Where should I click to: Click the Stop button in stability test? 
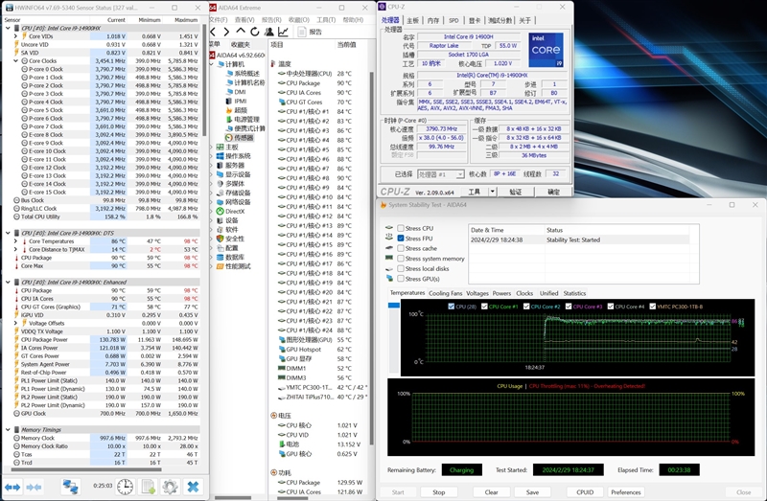point(439,491)
